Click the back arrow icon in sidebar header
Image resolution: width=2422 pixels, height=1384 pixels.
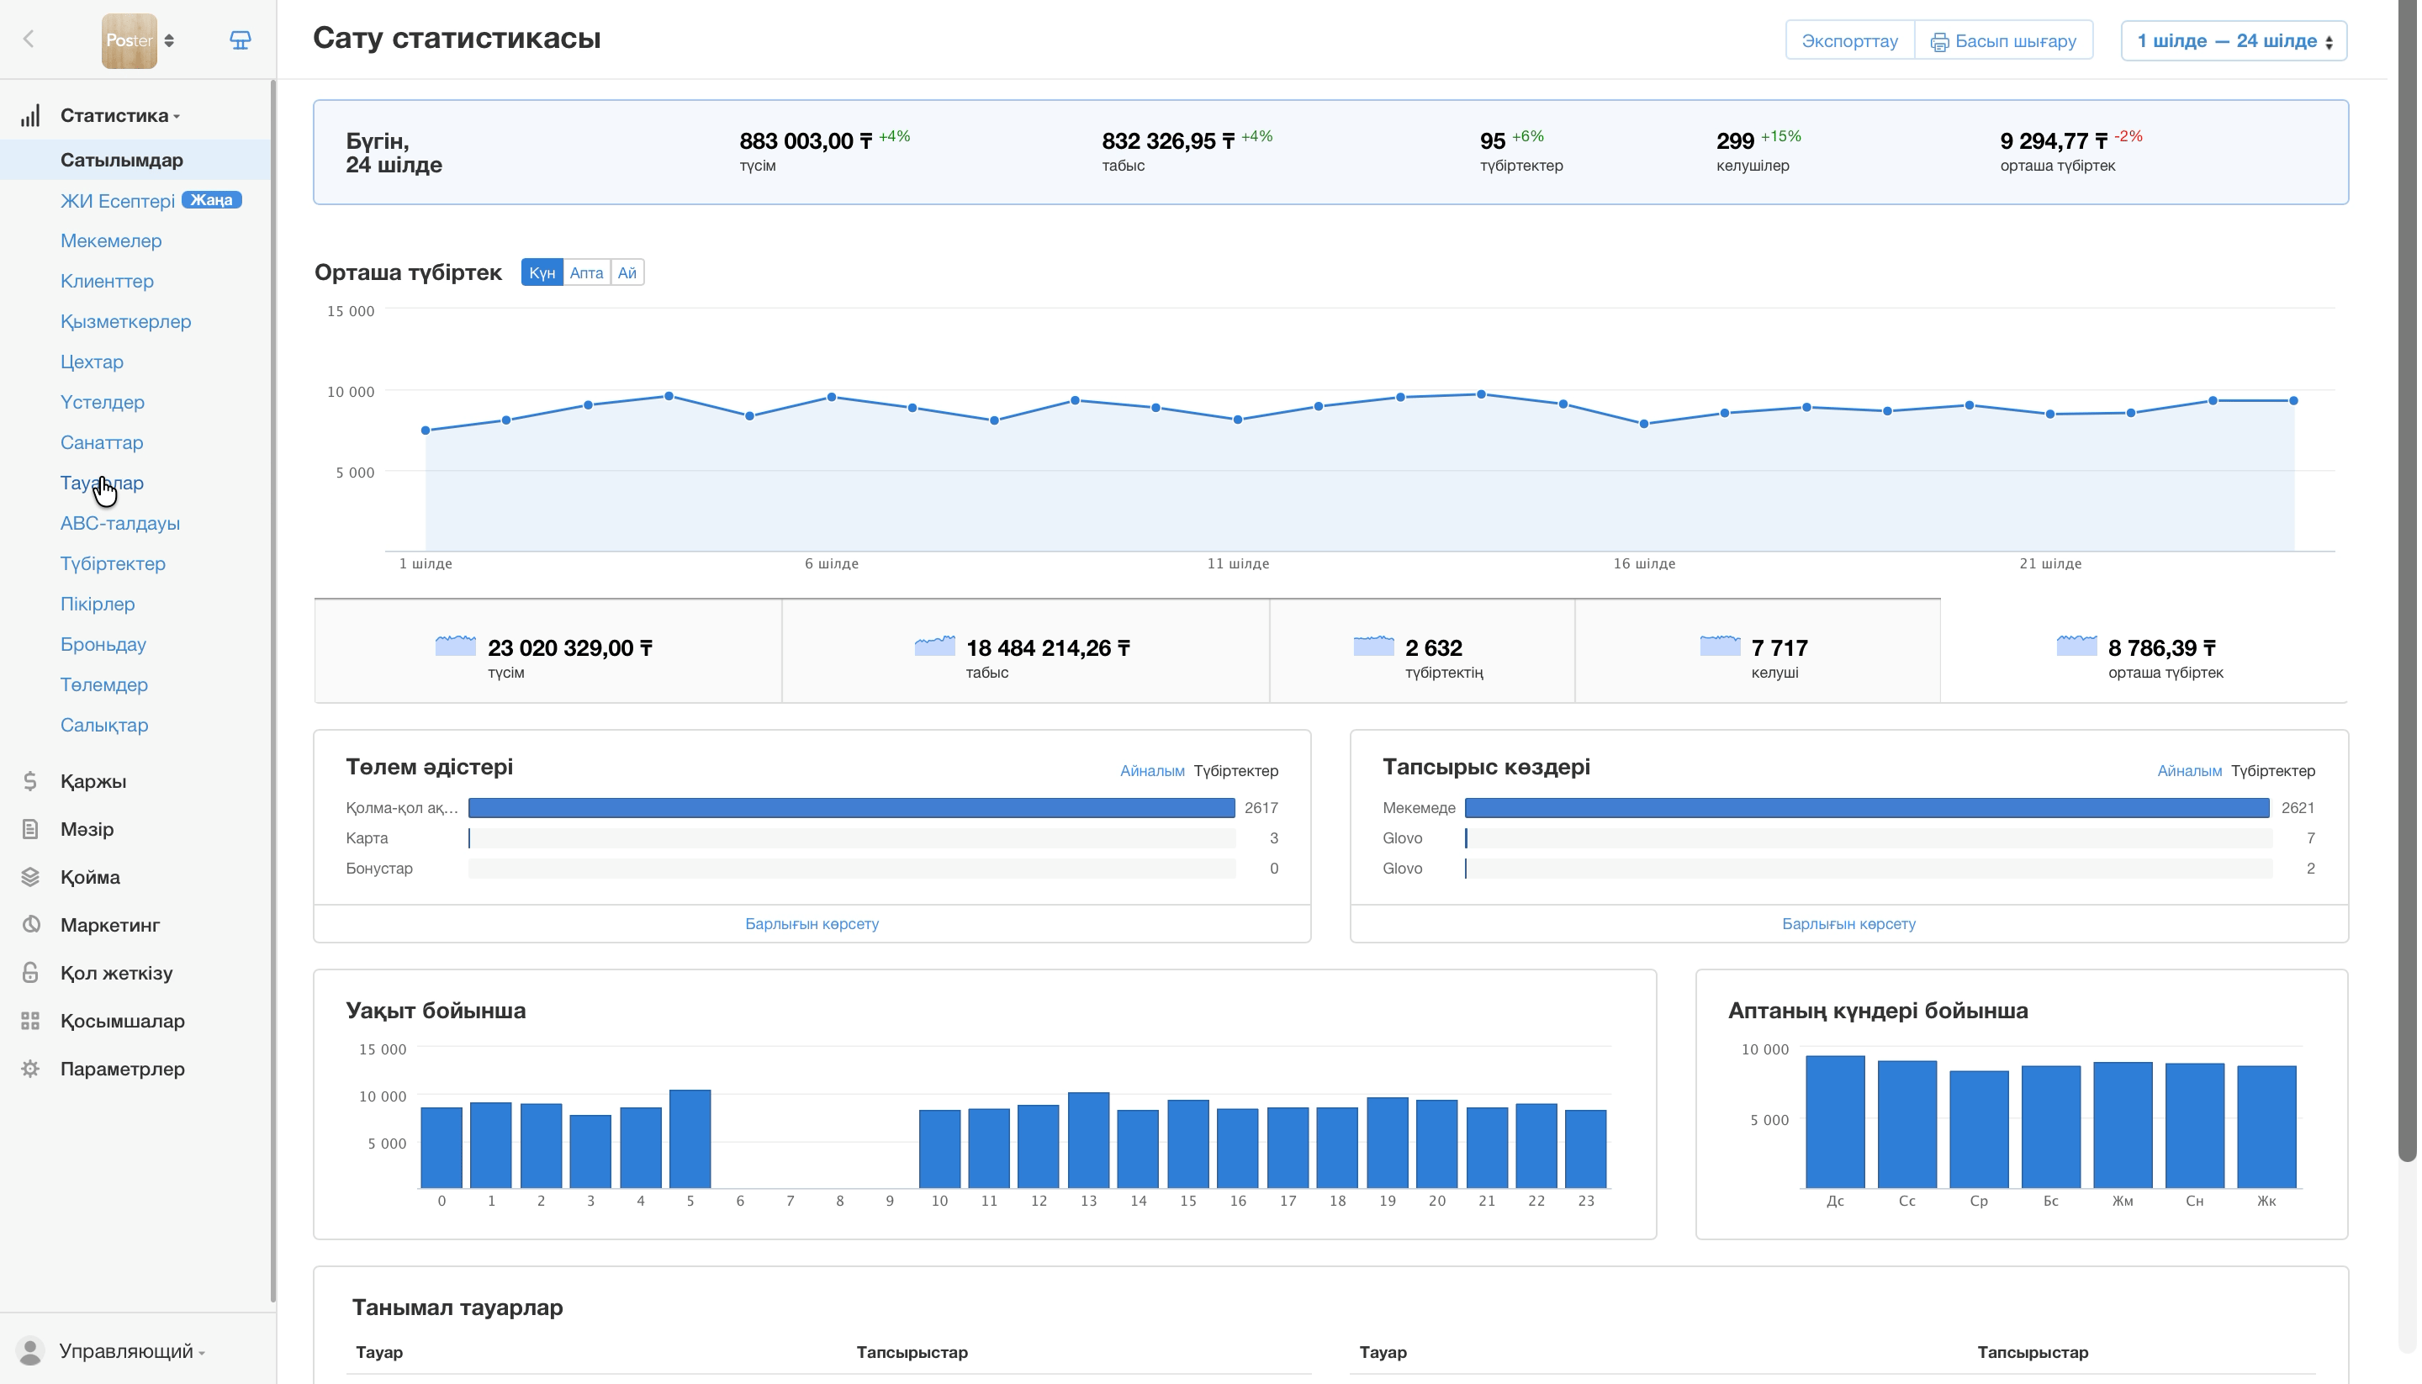(x=29, y=39)
